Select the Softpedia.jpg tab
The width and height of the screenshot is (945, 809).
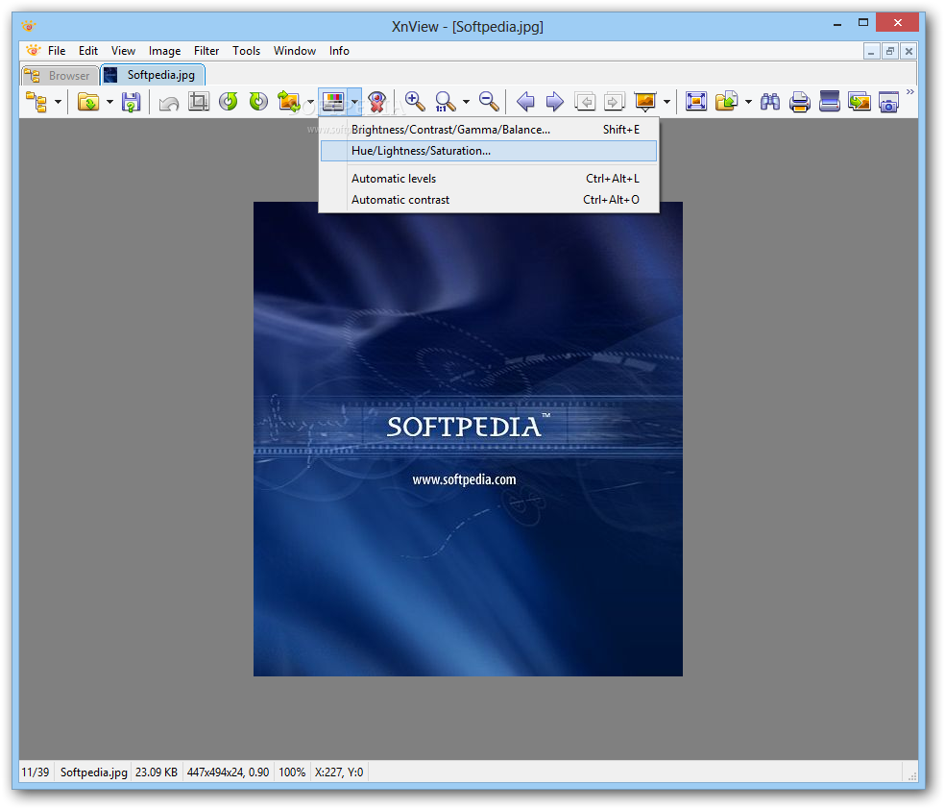click(153, 75)
